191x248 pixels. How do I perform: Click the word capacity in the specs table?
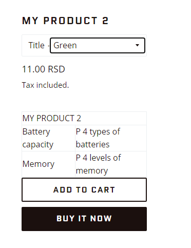38,145
